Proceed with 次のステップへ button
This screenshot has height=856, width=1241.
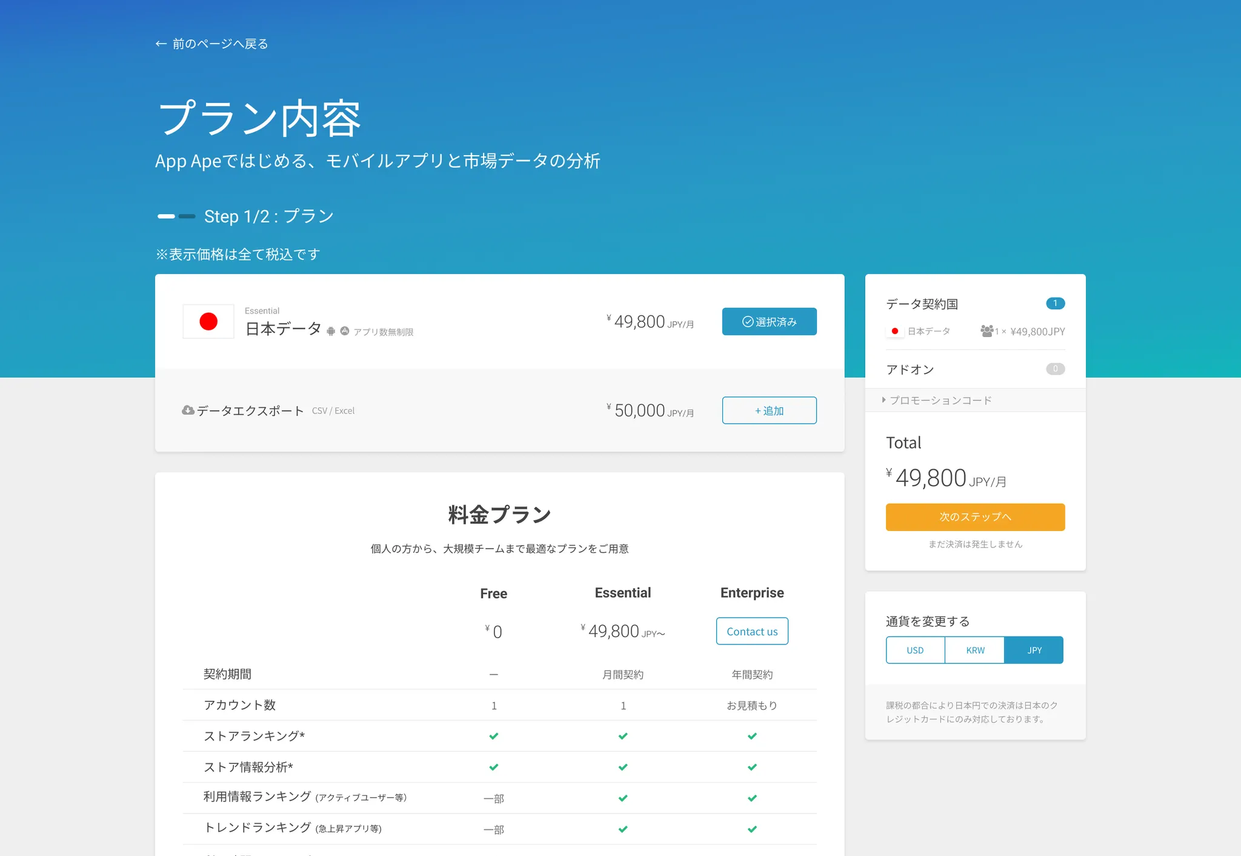click(x=975, y=517)
